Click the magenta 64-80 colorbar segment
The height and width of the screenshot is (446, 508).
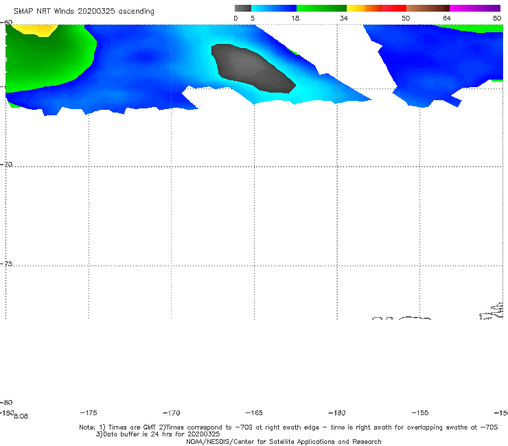[475, 8]
